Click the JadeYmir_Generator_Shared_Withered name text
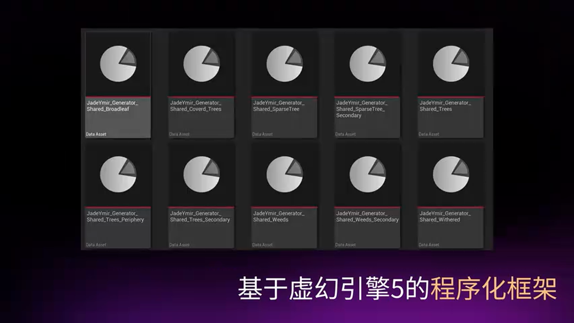The width and height of the screenshot is (574, 323). pyautogui.click(x=445, y=217)
